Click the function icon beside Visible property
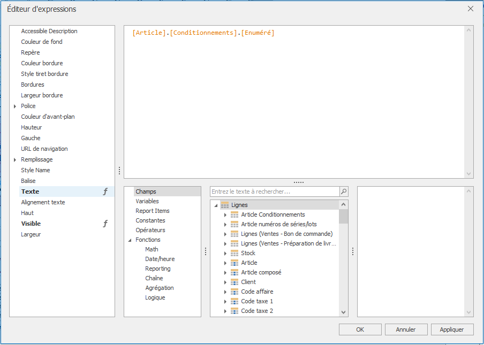 [x=105, y=224]
